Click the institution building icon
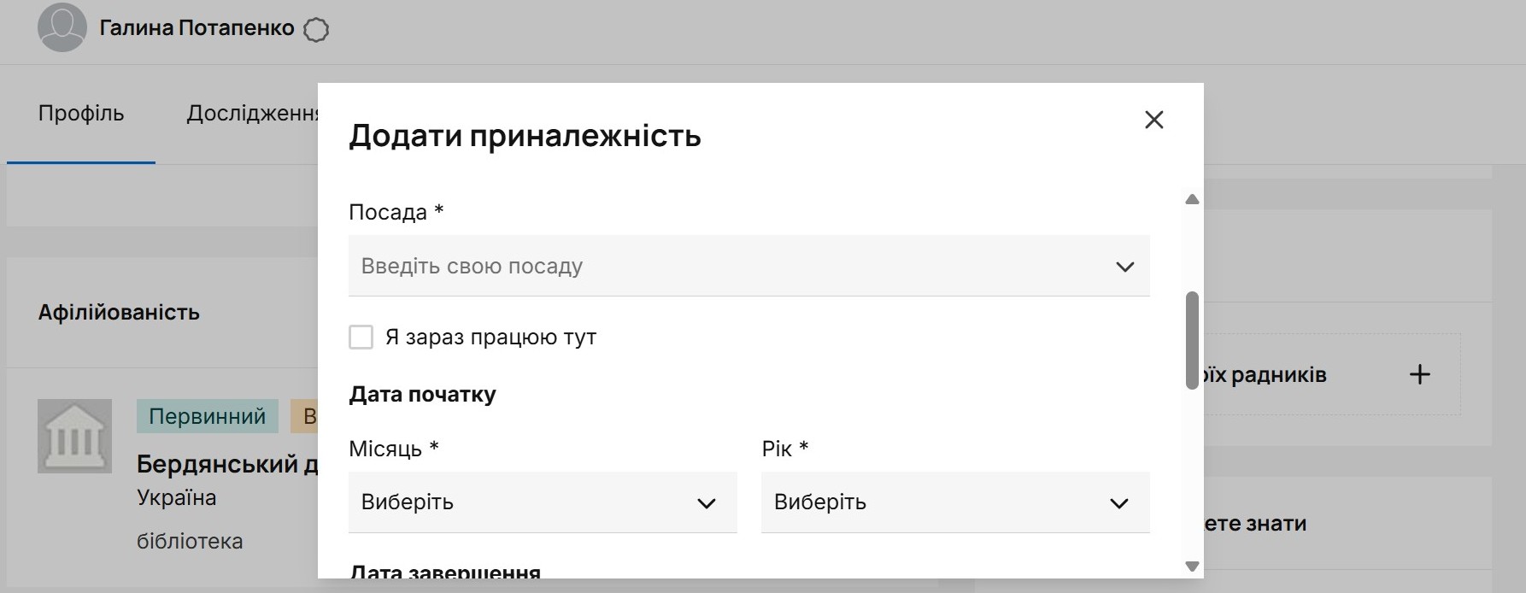Viewport: 1526px width, 593px height. pyautogui.click(x=74, y=436)
